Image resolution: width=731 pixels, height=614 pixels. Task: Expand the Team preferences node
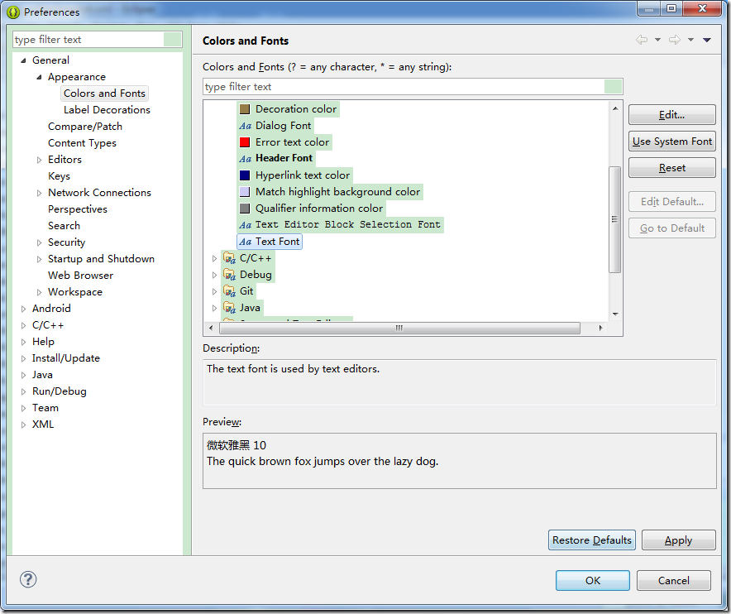point(23,408)
